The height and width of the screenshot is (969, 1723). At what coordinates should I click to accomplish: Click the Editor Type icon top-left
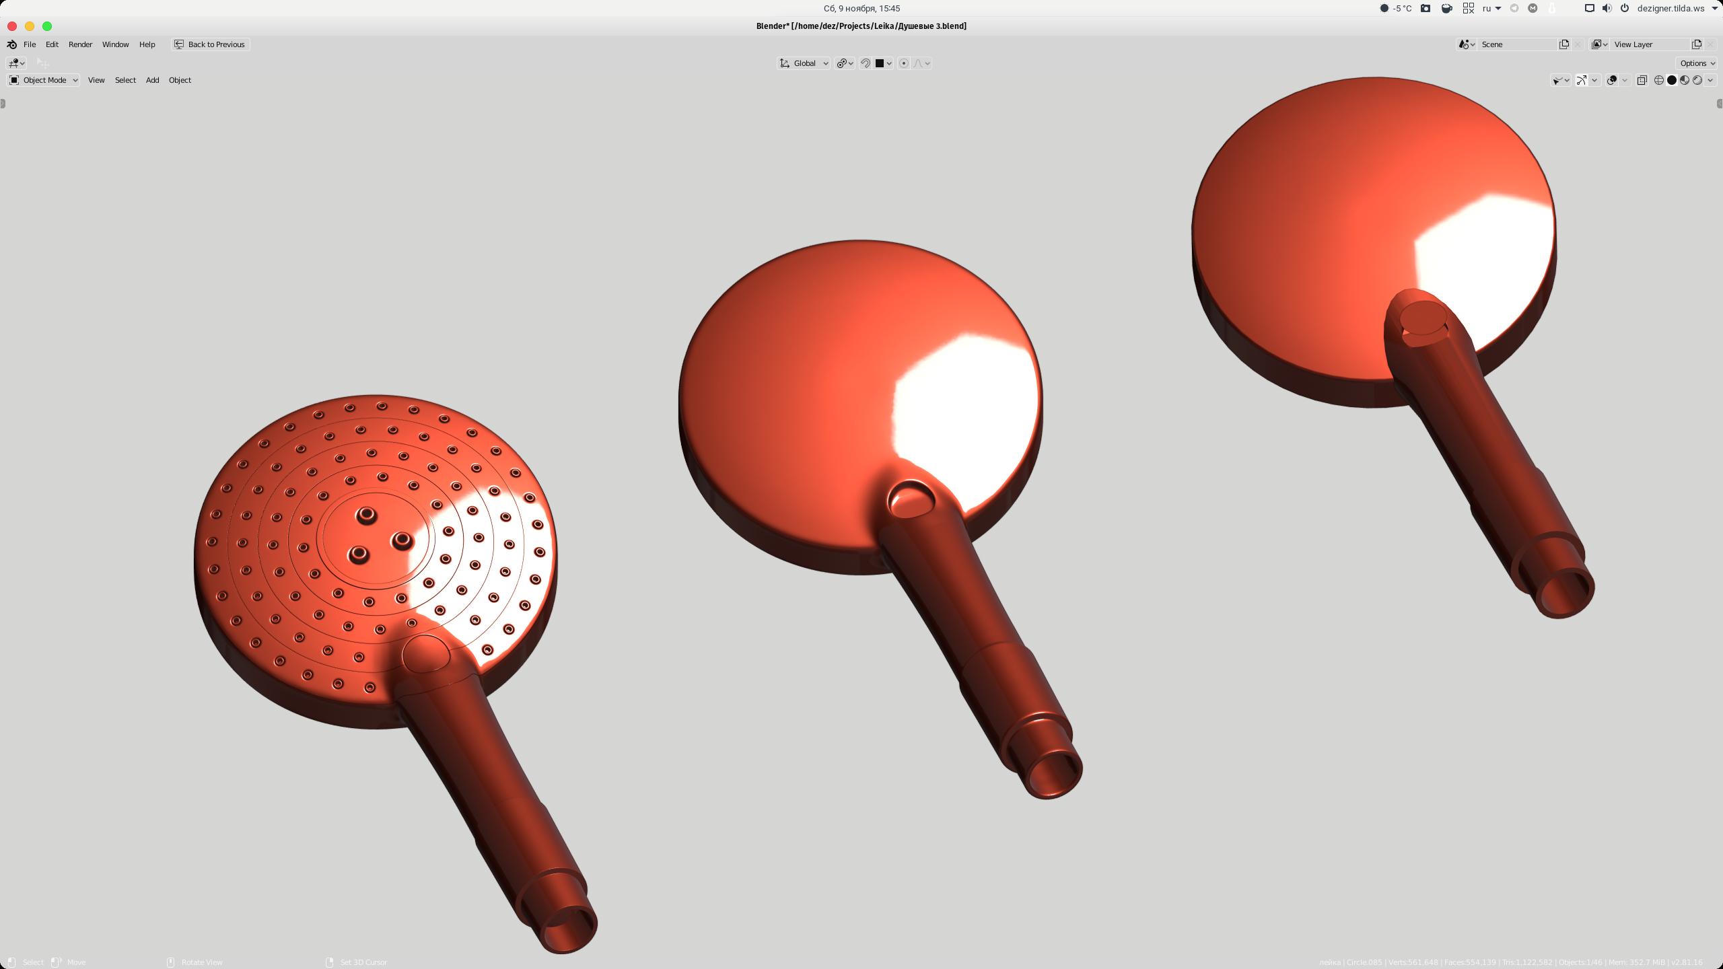[13, 63]
